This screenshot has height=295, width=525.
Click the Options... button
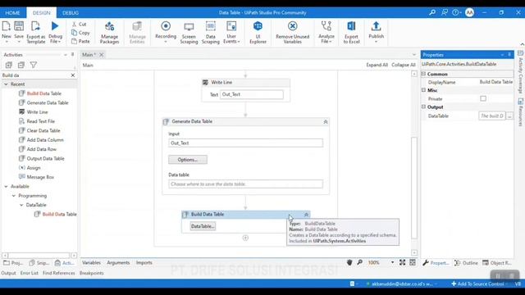pos(188,160)
